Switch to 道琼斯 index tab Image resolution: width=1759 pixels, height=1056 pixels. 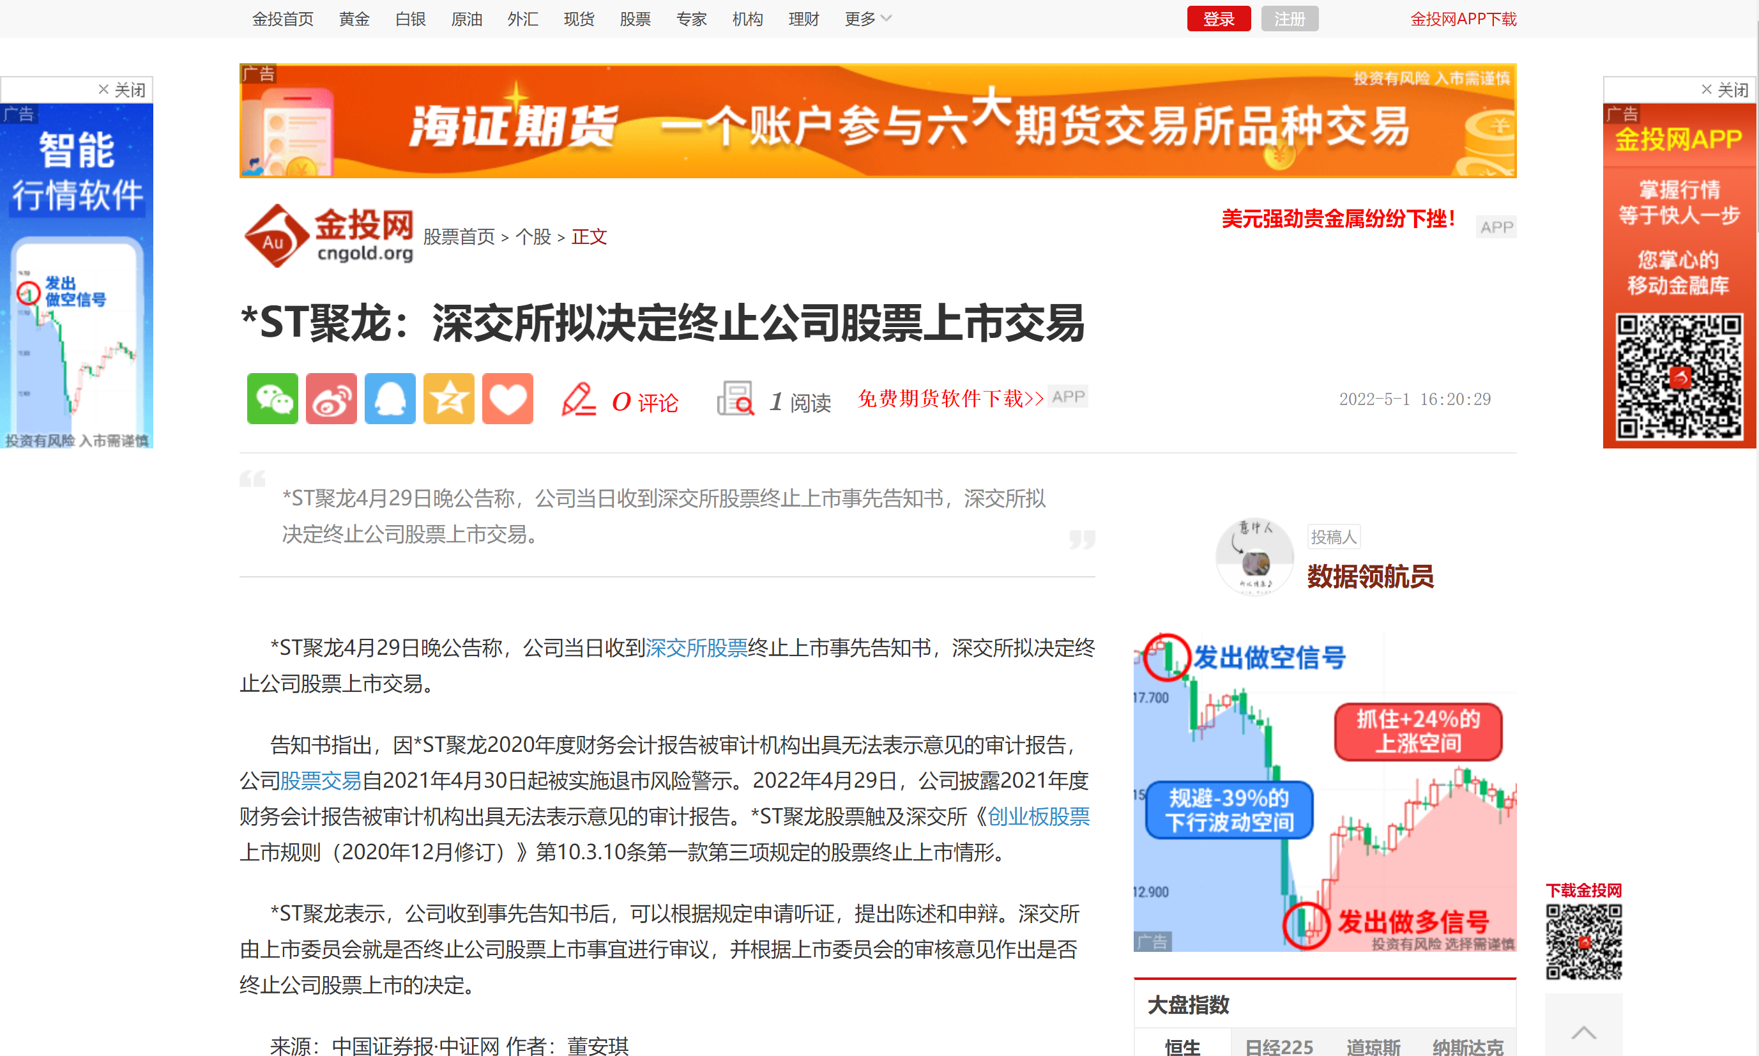pos(1373,1045)
